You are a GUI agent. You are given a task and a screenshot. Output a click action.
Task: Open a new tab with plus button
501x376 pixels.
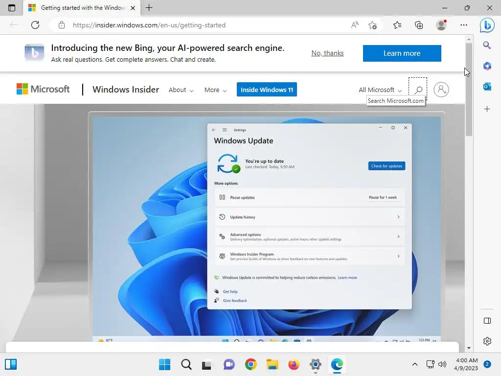coord(149,8)
